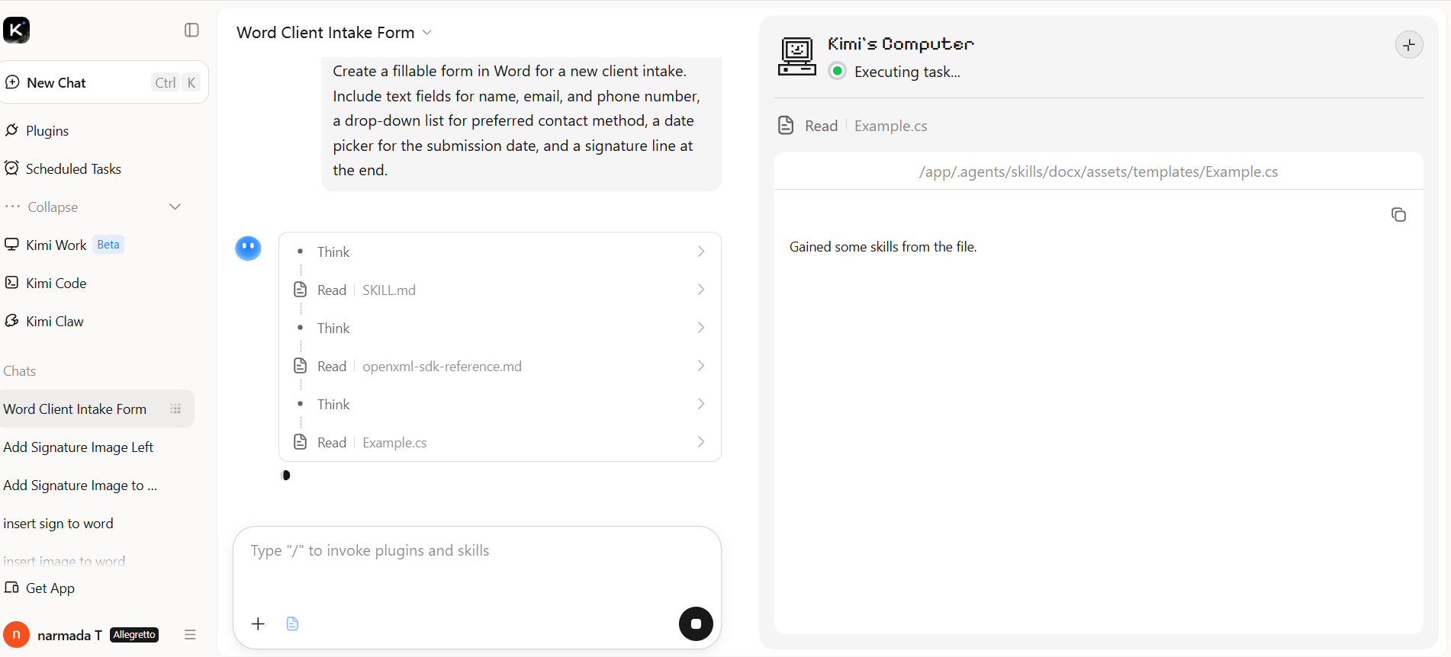
Task: Click the Allegretto plan badge
Action: tap(134, 635)
